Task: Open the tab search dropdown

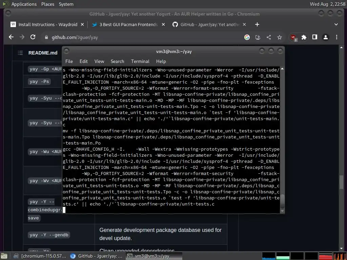Action: tap(336, 24)
